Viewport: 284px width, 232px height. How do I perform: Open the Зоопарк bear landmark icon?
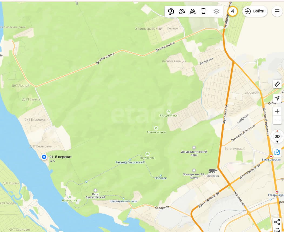pos(213,171)
